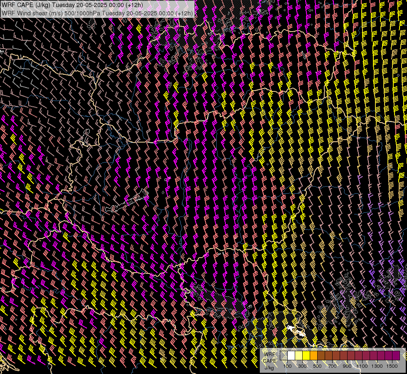
Task: Click the 'WRF Wind shear (m/s) 500/1000hPa' title line
Action: tap(97, 13)
